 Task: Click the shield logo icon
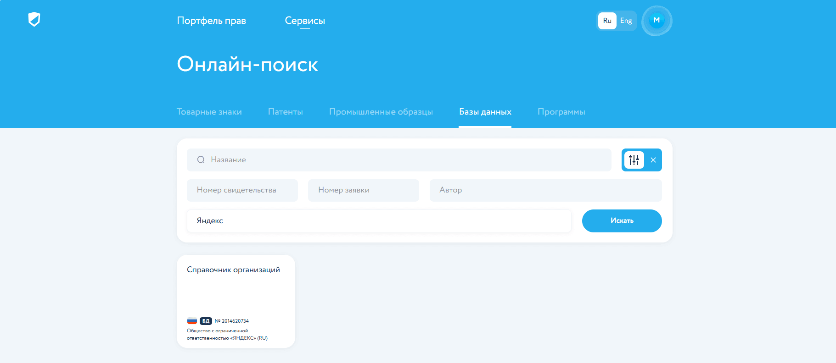coord(34,19)
